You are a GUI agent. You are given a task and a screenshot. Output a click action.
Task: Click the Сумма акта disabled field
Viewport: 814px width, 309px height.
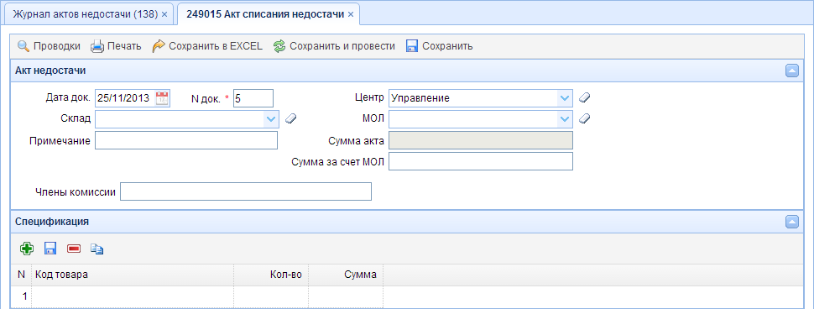coord(481,140)
